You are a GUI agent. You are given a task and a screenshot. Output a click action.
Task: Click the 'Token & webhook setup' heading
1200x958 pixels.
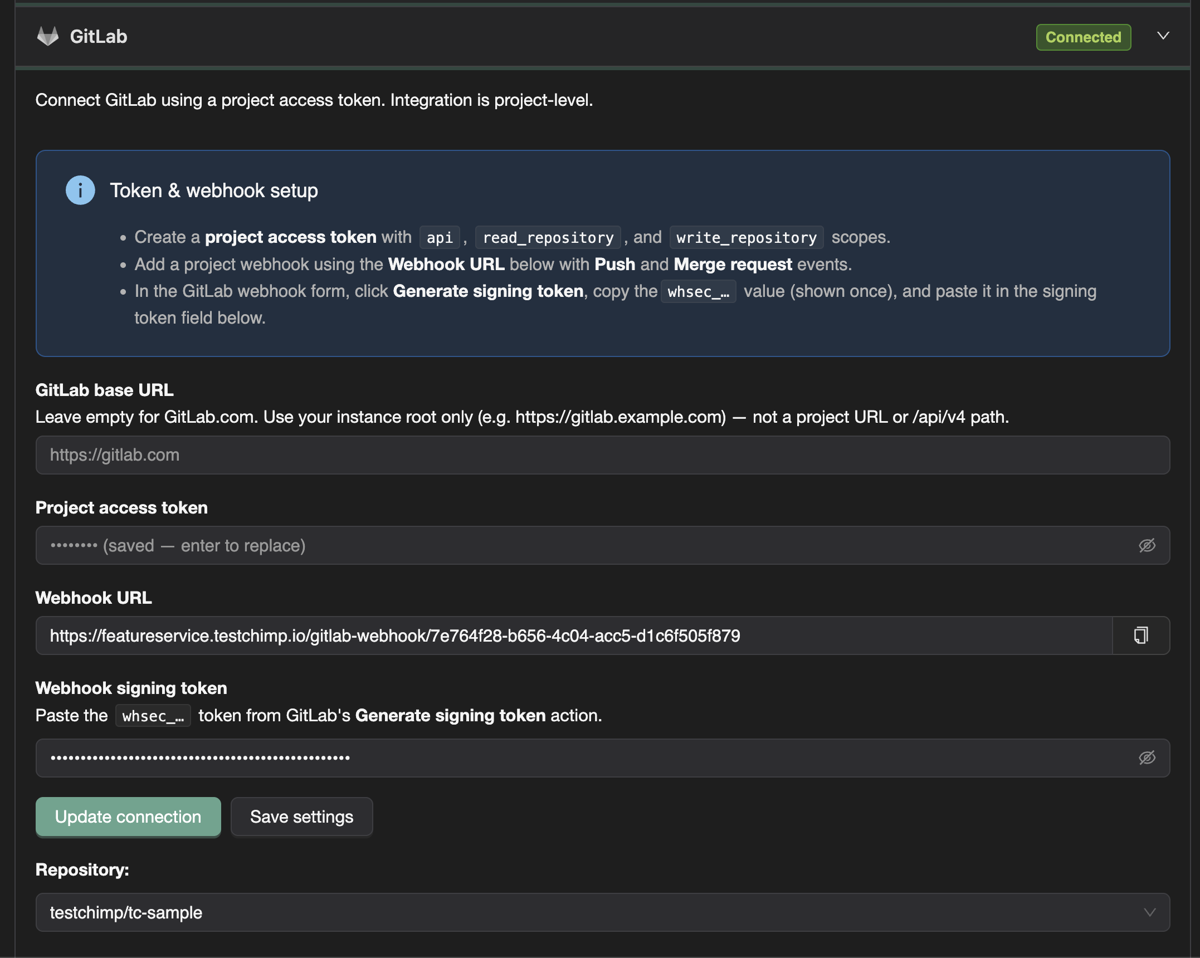(214, 190)
